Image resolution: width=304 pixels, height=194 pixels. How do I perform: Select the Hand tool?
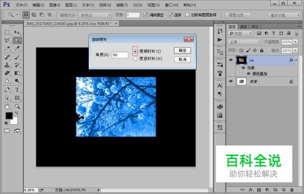pyautogui.click(x=7, y=106)
